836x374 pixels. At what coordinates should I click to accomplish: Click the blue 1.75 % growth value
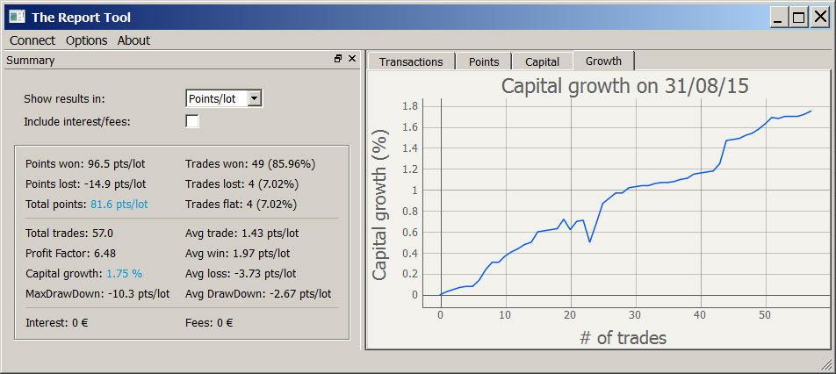coord(124,273)
